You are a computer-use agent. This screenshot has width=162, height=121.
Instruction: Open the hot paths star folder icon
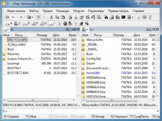point(29,17)
